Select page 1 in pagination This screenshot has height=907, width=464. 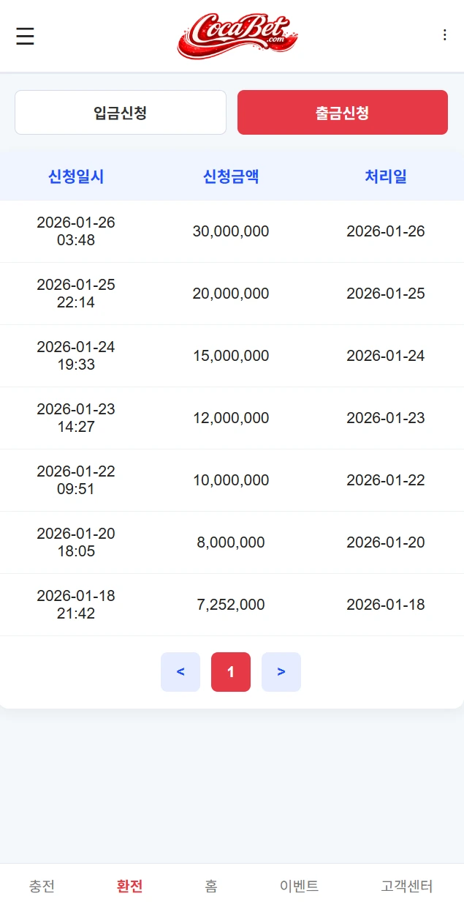[x=231, y=672]
